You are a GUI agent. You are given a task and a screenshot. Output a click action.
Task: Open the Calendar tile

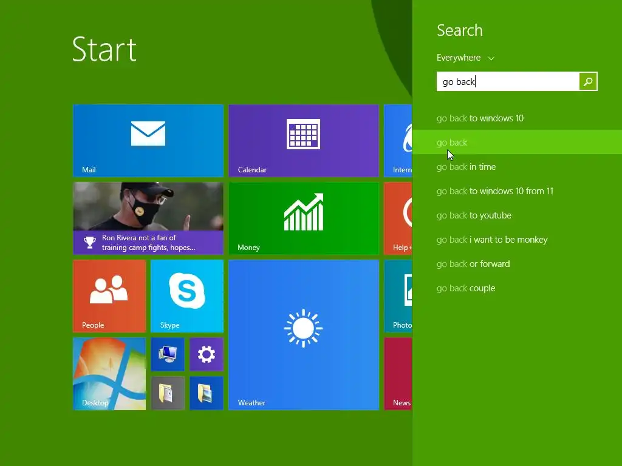304,140
